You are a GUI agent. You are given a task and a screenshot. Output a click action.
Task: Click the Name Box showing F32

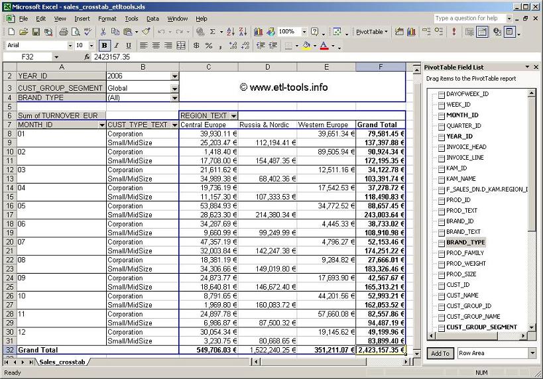tap(28, 57)
